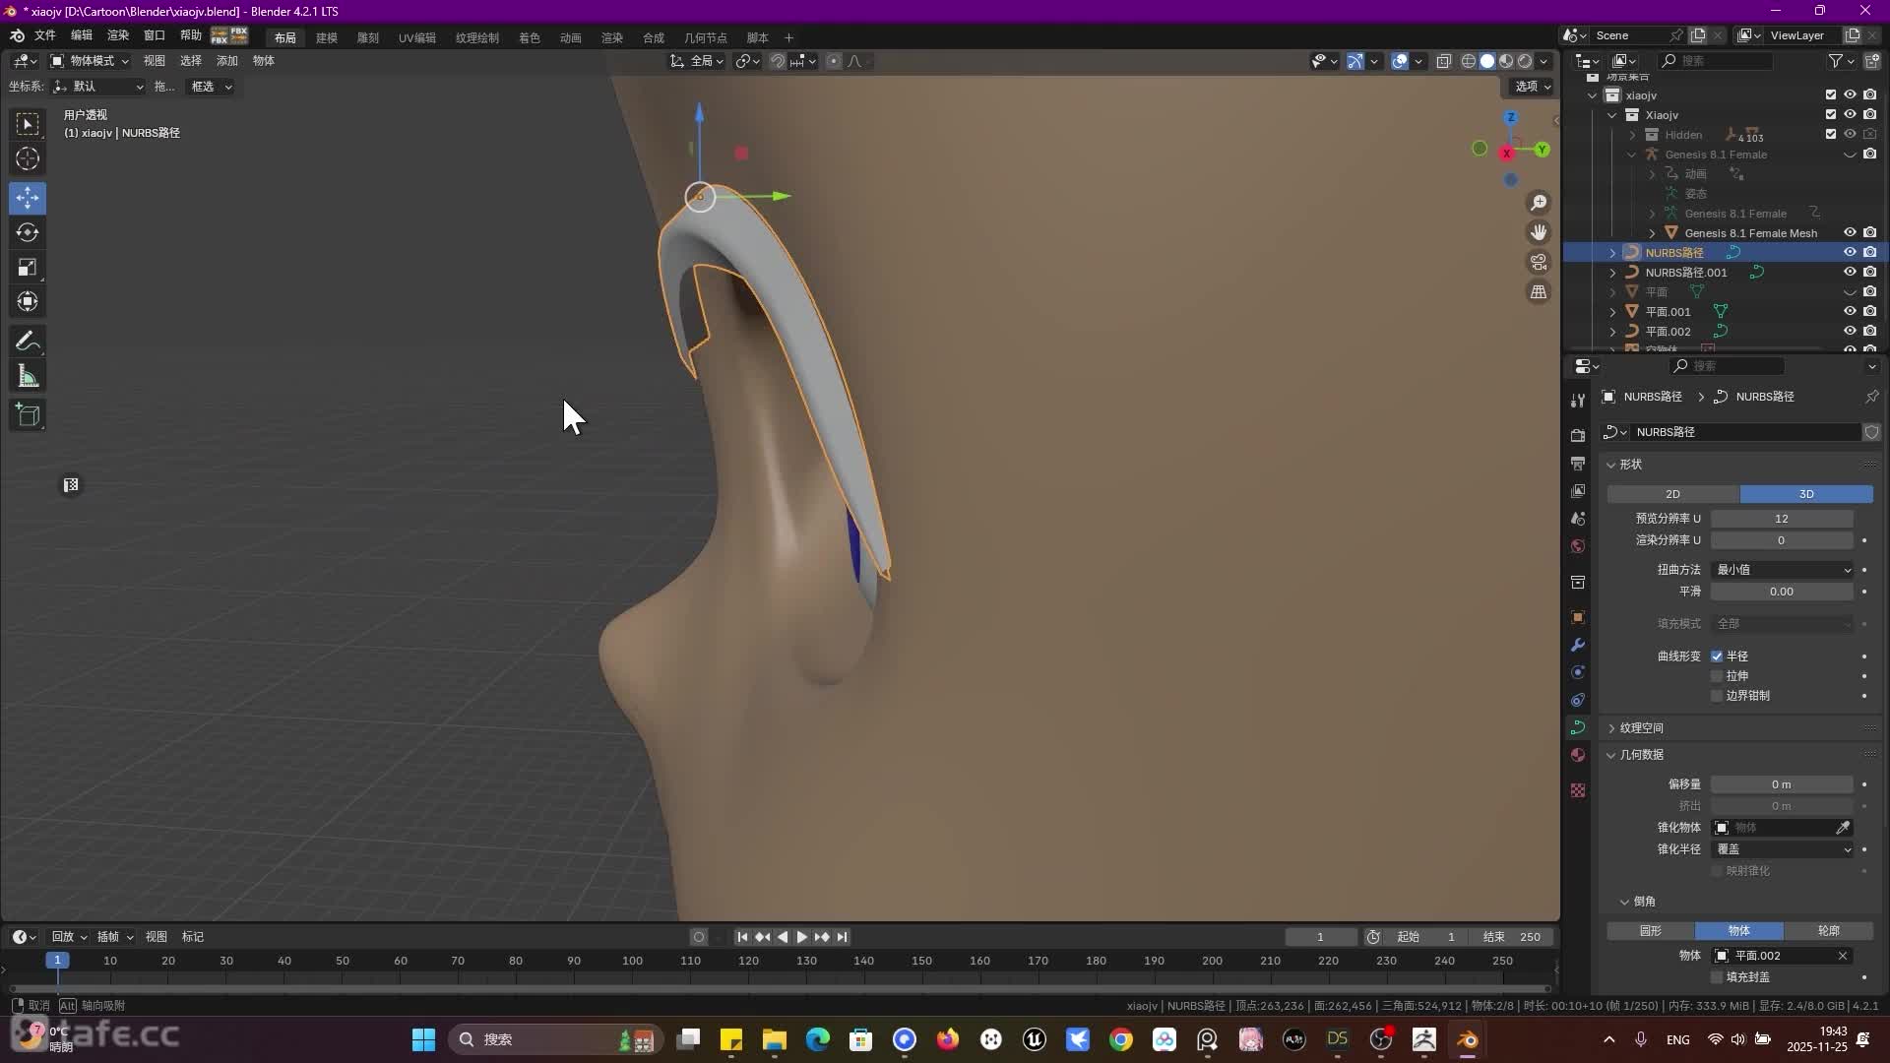Open the 扭曲方法 dropdown showing 最小值
This screenshot has height=1063, width=1890.
point(1782,570)
